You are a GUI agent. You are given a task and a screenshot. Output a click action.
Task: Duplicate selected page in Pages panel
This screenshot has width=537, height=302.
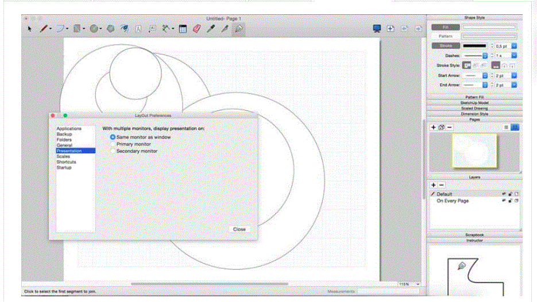coord(442,127)
